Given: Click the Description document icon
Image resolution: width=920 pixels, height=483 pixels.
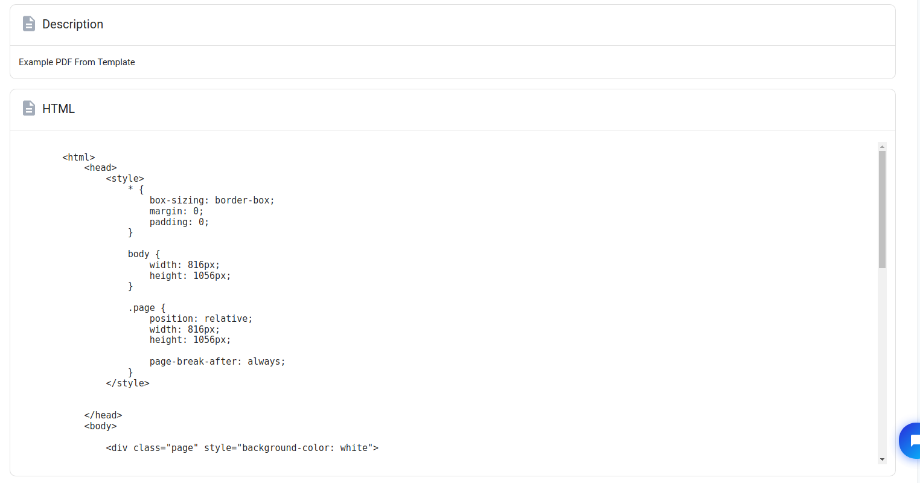Looking at the screenshot, I should (28, 24).
